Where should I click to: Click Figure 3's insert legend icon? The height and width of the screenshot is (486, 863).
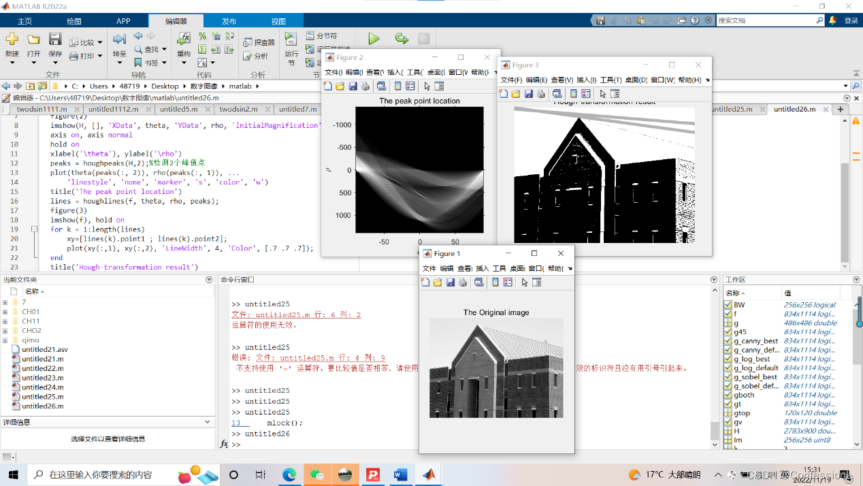585,94
